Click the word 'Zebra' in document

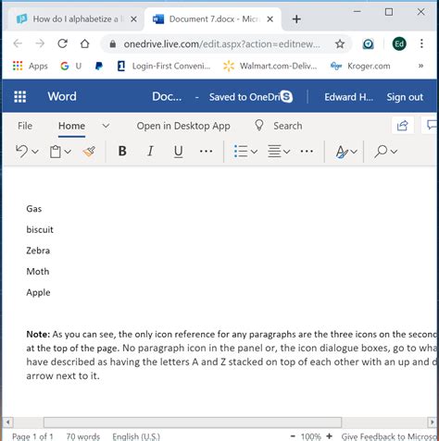pyautogui.click(x=38, y=251)
